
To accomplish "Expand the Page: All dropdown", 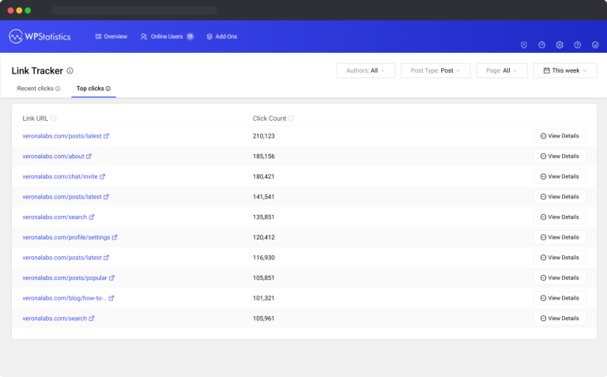I will point(502,70).
